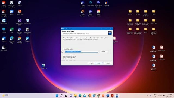Screen dimensions: 174x98
Task: Select the OBS Studio desktop icon
Action: pyautogui.click(x=4, y=48)
